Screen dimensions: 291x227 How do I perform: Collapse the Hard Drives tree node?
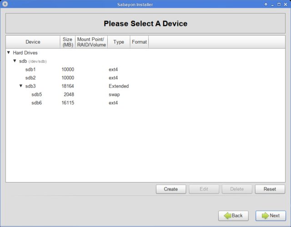[x=9, y=53]
